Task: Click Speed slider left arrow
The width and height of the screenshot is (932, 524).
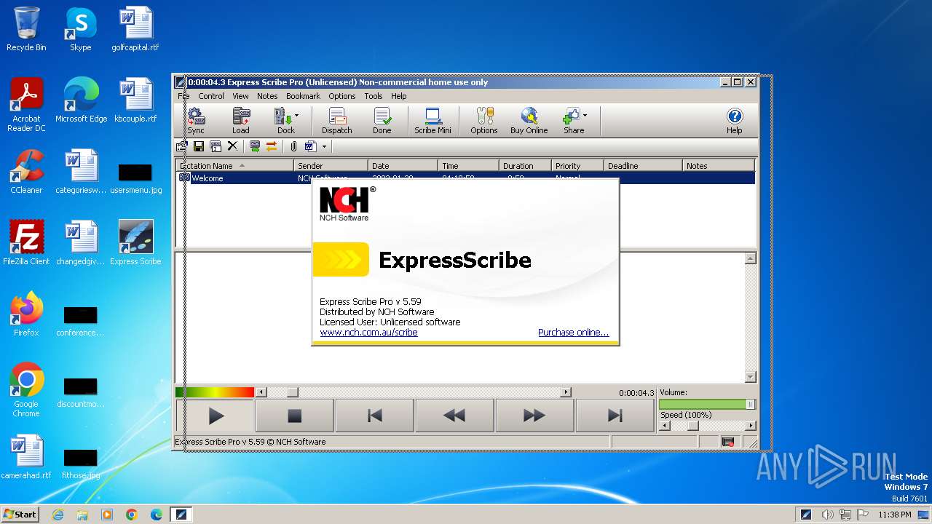Action: click(663, 426)
